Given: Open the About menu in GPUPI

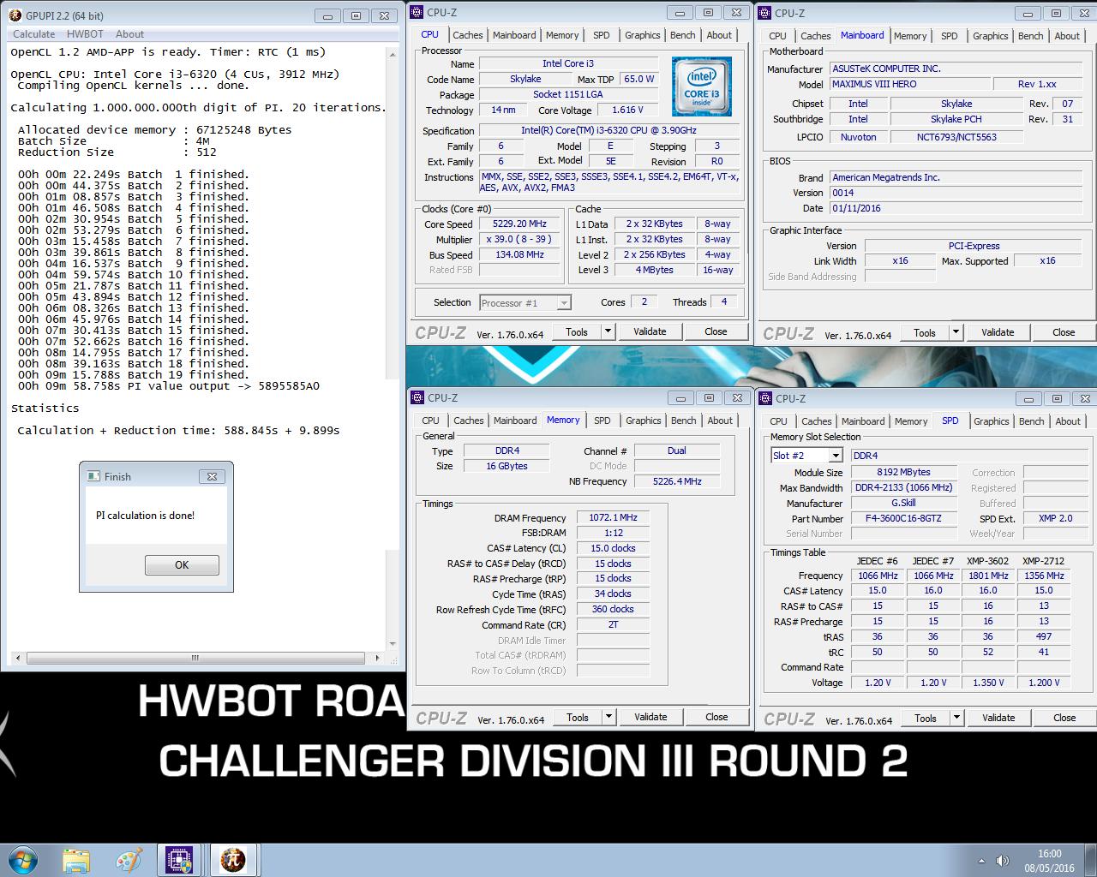Looking at the screenshot, I should (x=129, y=34).
